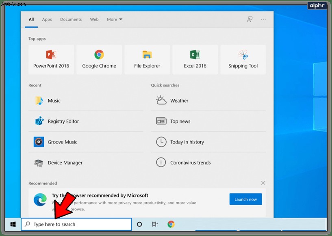Launch the Snipping Tool tile
The width and height of the screenshot is (332, 236).
click(x=243, y=59)
